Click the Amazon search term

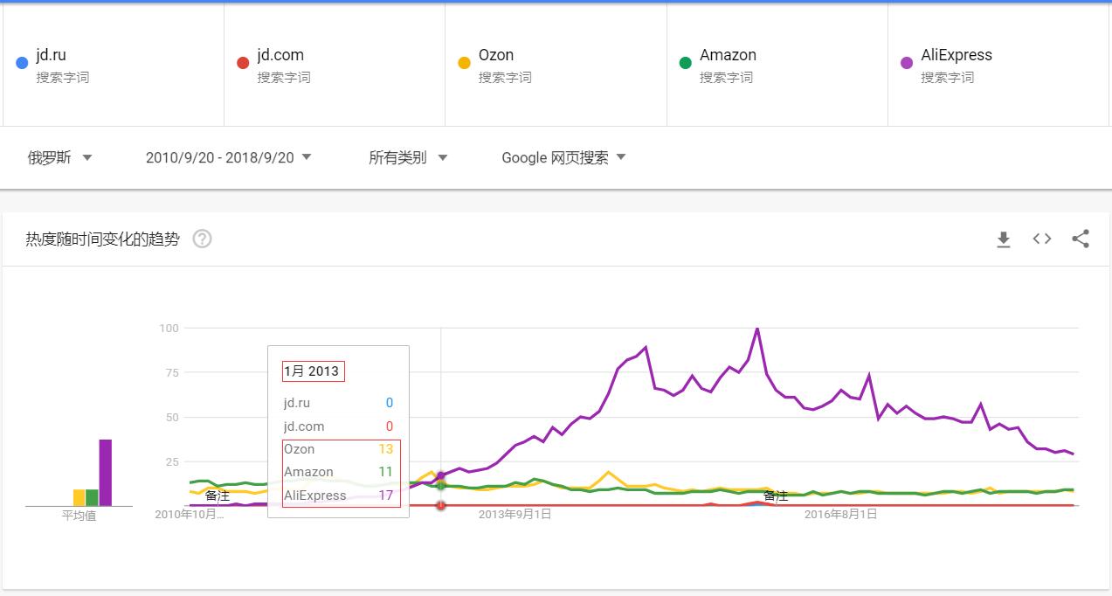point(728,55)
